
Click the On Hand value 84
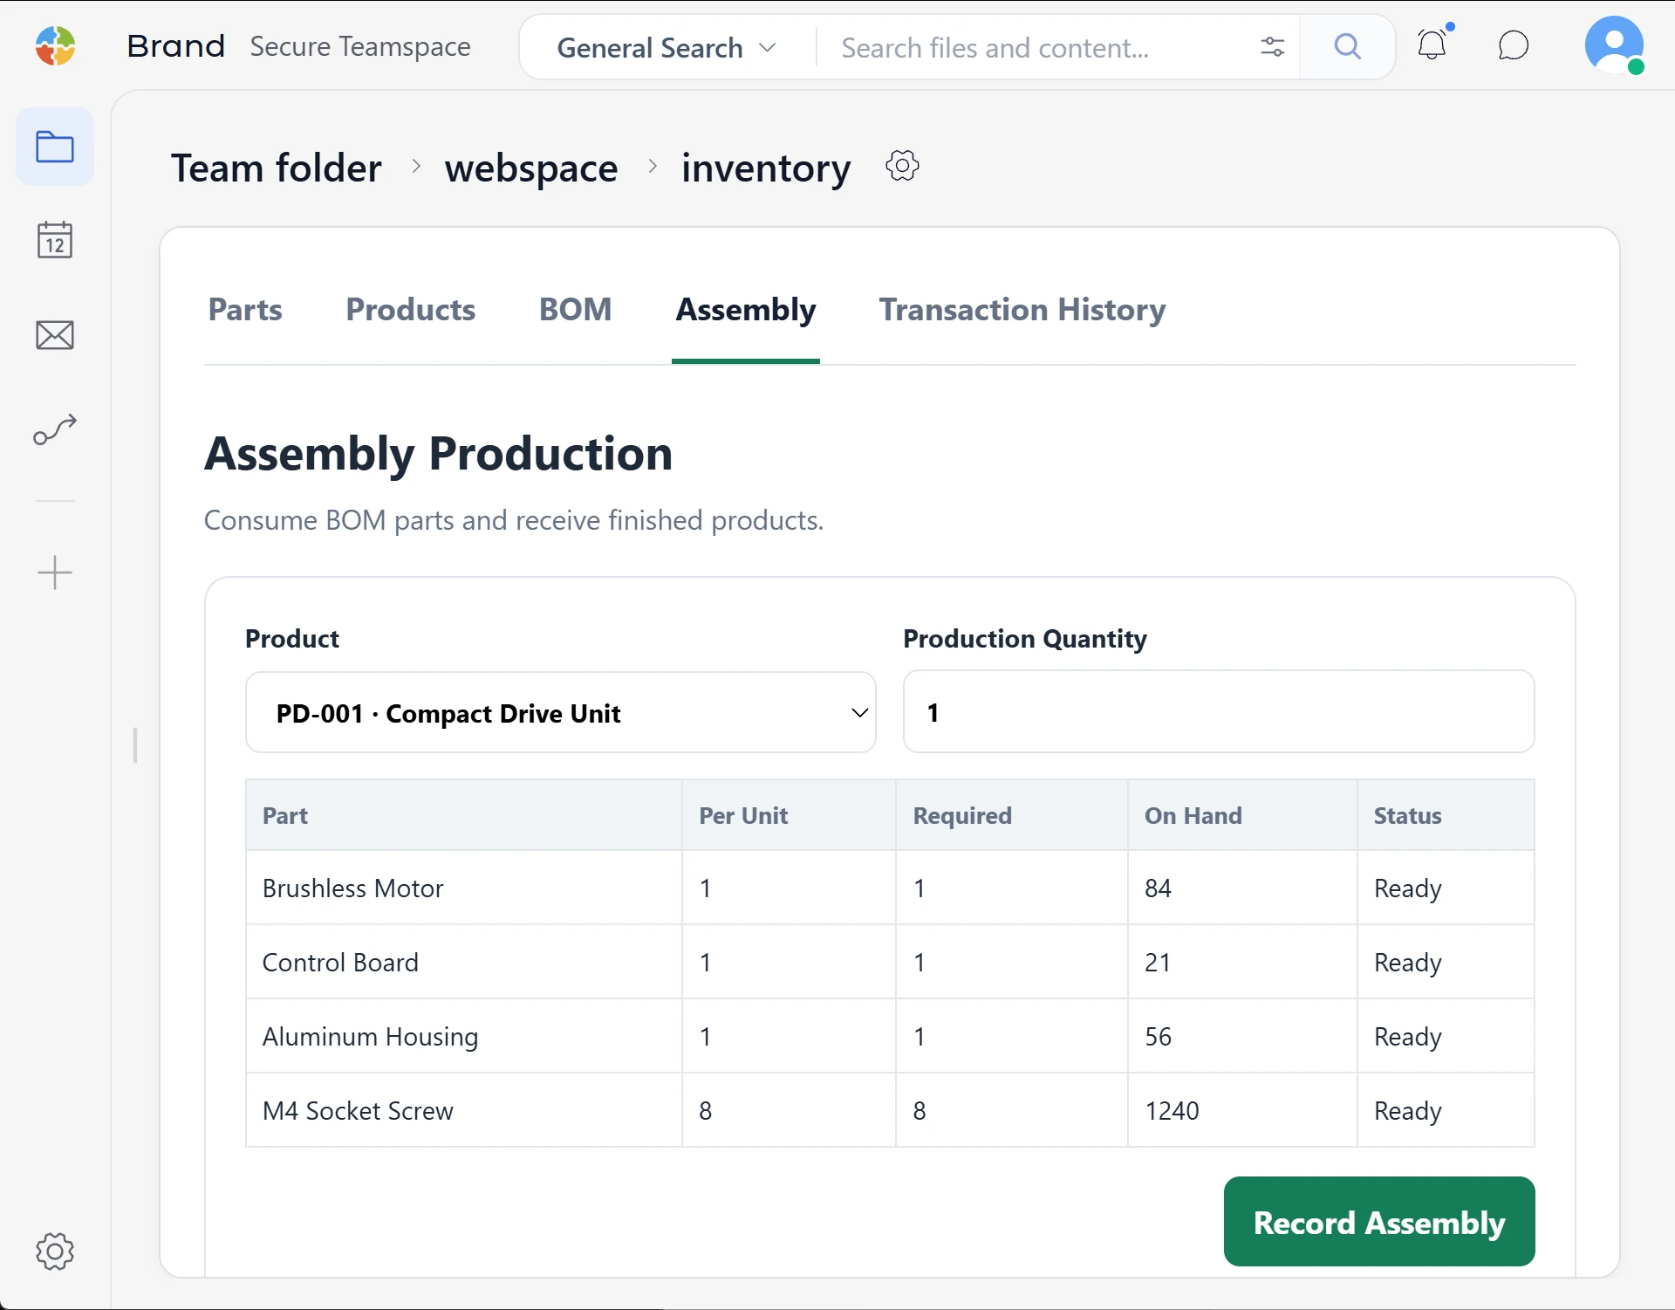pos(1158,888)
